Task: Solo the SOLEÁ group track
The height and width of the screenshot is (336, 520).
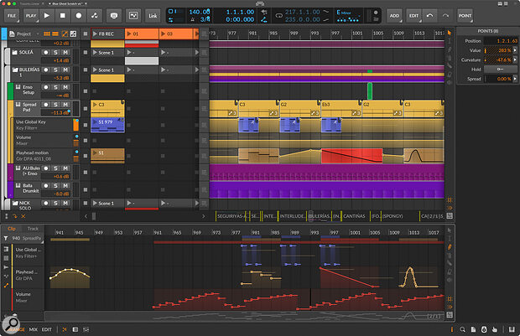Action: (x=55, y=52)
